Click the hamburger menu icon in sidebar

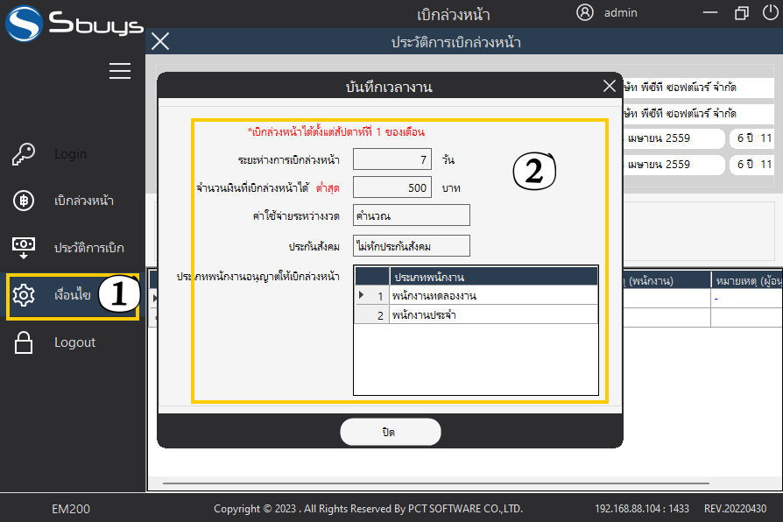[x=120, y=72]
